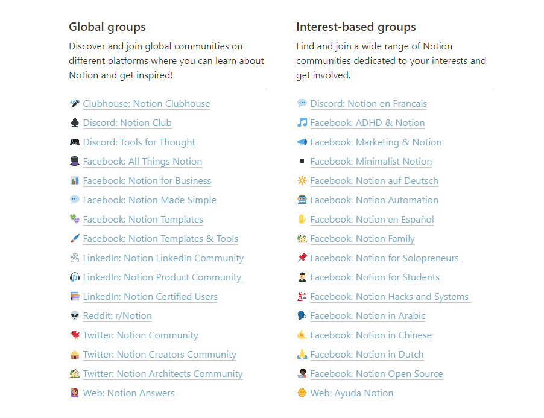Open Reddit: r/Notion link
The image size is (544, 418).
[117, 316]
